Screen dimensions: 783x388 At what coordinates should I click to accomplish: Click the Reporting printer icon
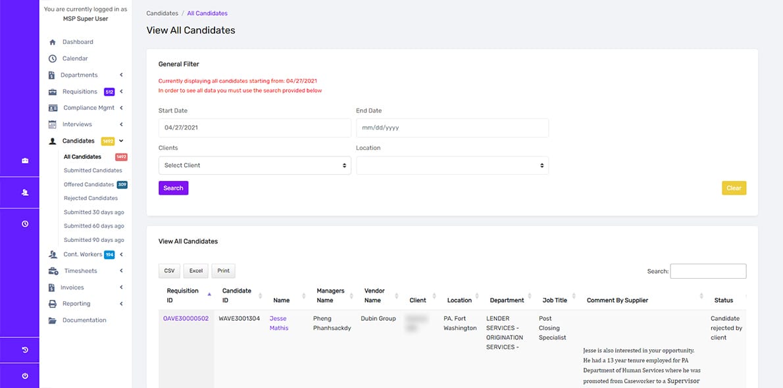(x=53, y=304)
